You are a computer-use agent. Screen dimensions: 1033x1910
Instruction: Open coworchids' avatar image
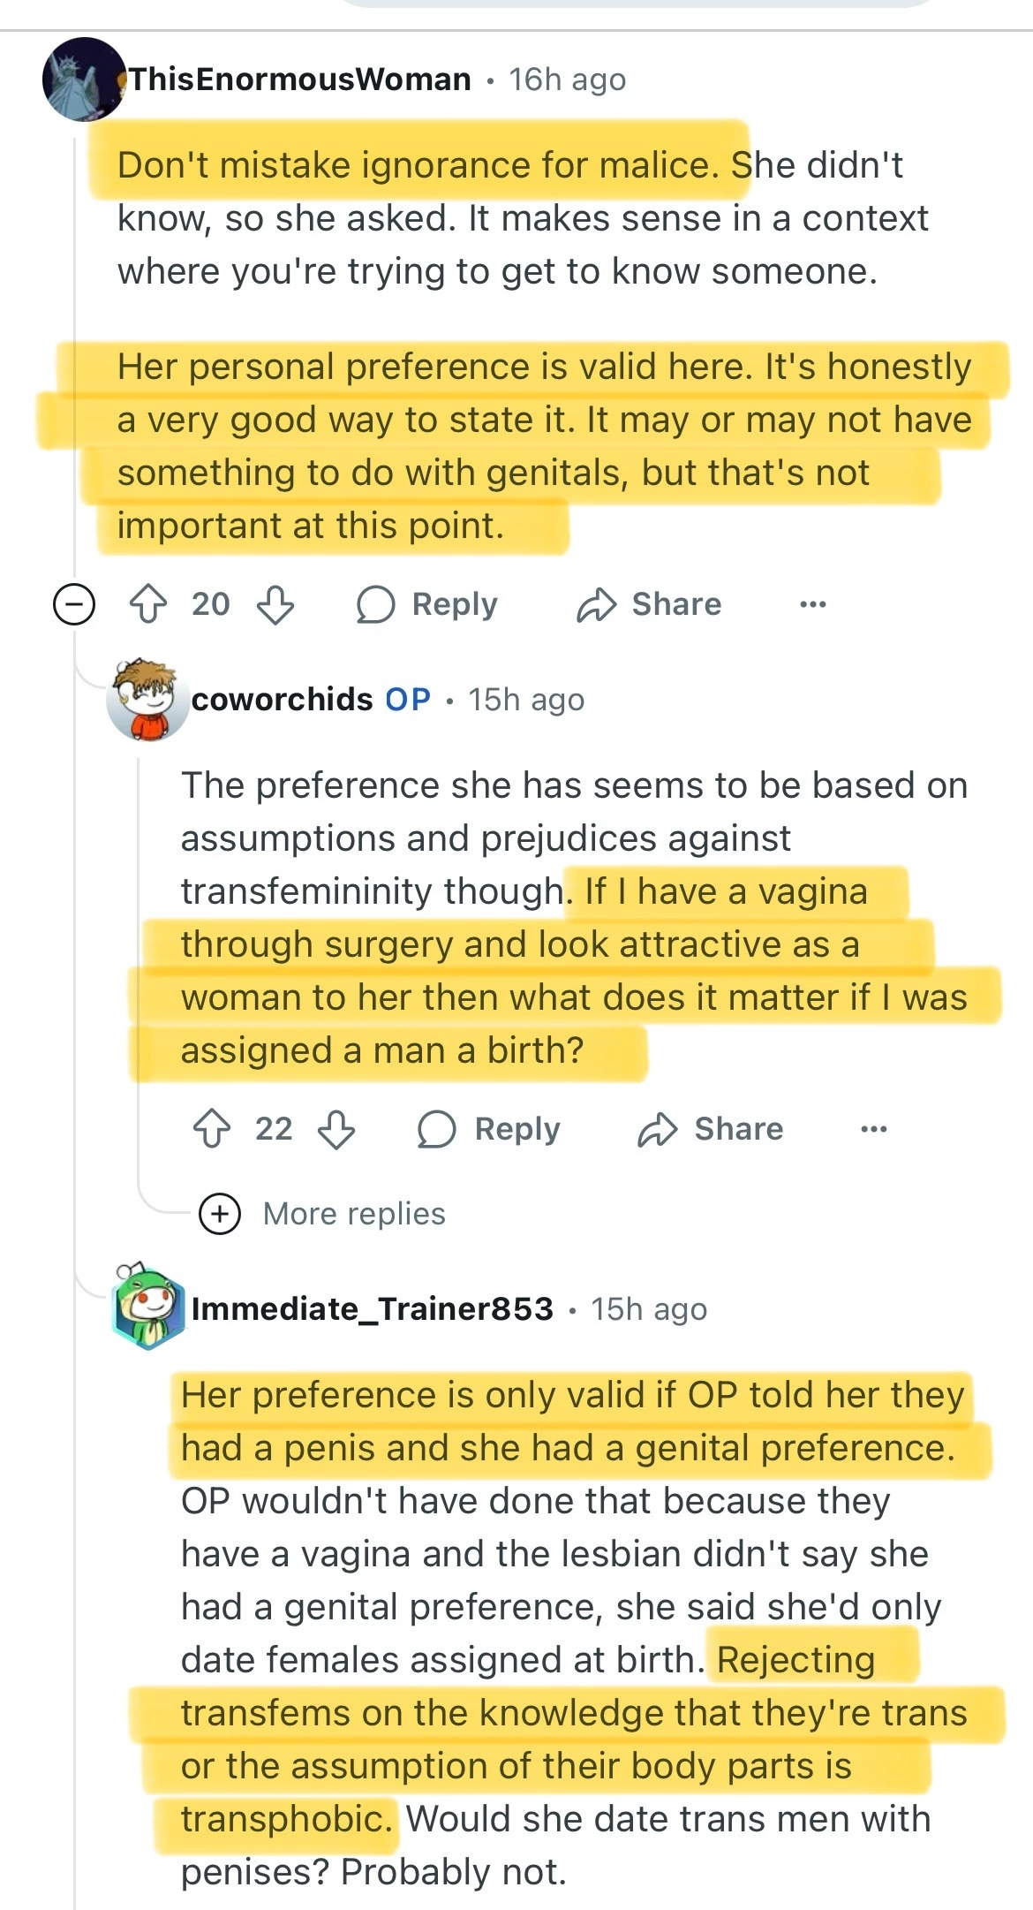coord(147,700)
